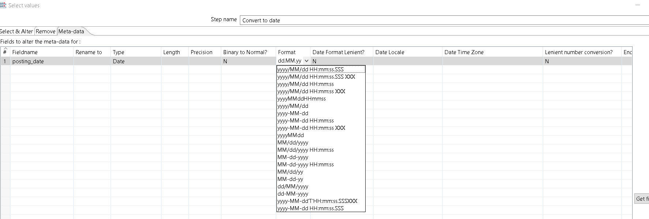The image size is (649, 219).
Task: Click the Type cell showing Date
Action: coord(136,61)
